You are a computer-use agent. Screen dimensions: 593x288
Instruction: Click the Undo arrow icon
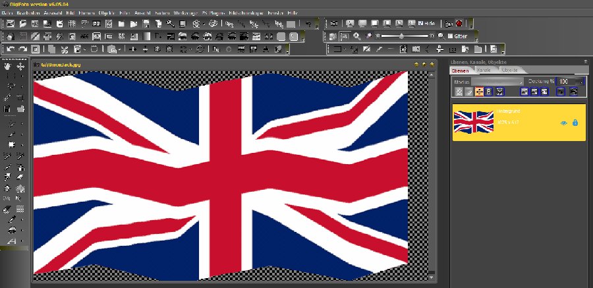click(11, 49)
